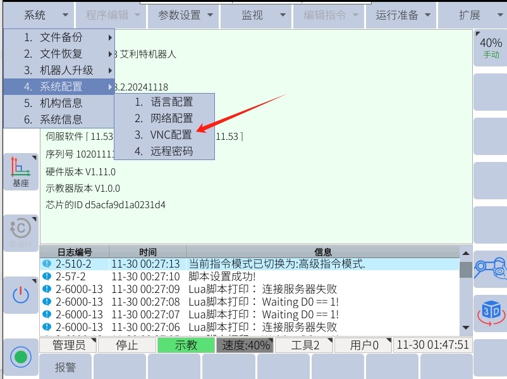The width and height of the screenshot is (507, 379).
Task: Select VNC配置 from the submenu
Action: (x=171, y=135)
